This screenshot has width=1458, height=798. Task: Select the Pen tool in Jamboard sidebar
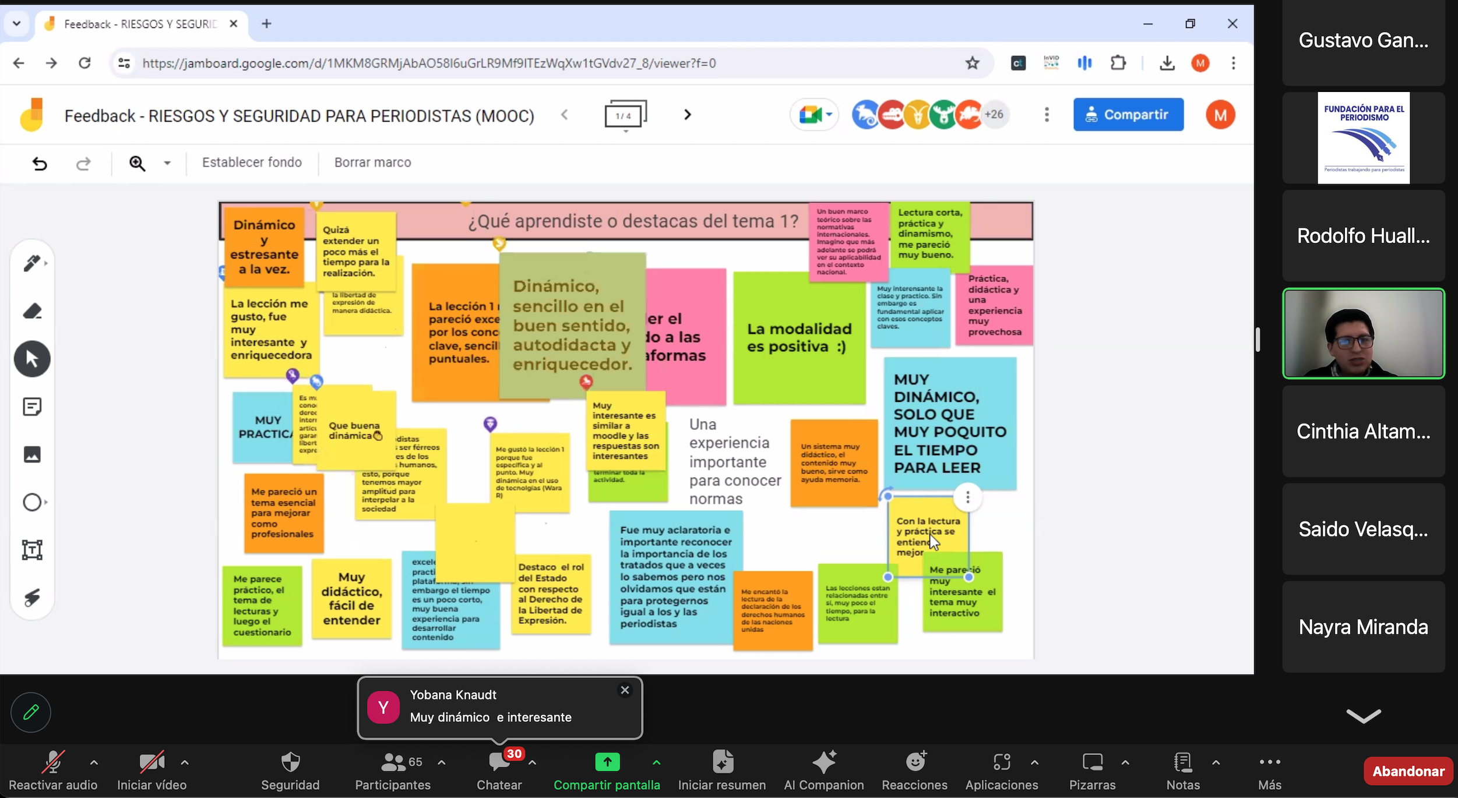click(32, 263)
